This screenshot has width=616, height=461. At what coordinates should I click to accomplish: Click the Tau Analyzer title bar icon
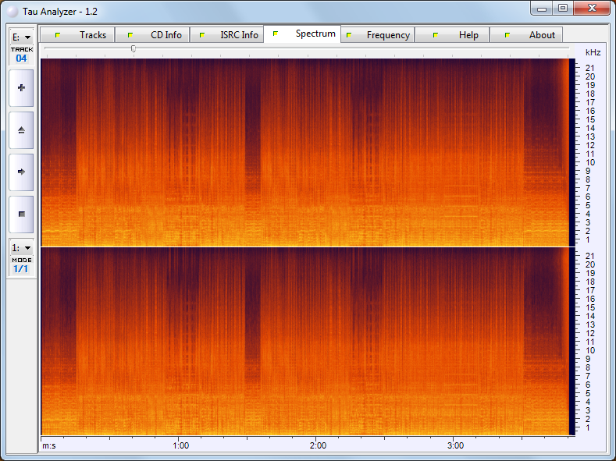click(x=12, y=12)
